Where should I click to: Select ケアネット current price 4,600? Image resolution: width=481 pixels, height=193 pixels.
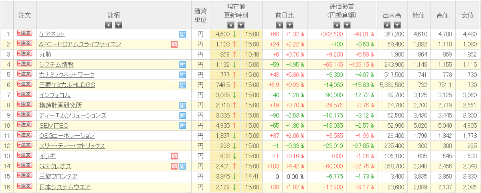(x=222, y=34)
